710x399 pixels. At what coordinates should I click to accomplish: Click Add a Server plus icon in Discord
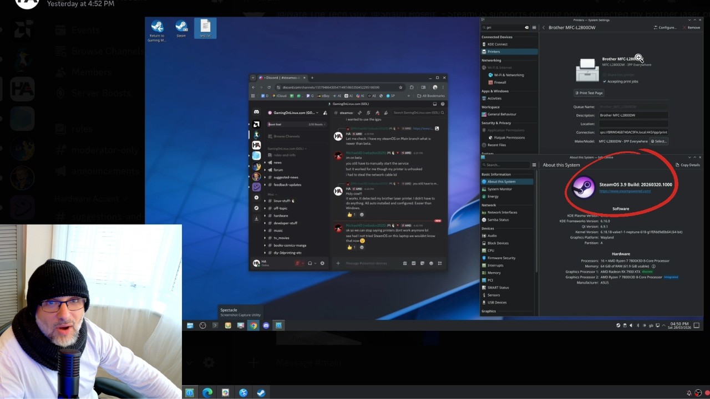pyautogui.click(x=256, y=197)
